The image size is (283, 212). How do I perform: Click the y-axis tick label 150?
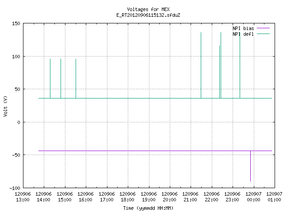pyautogui.click(x=16, y=23)
